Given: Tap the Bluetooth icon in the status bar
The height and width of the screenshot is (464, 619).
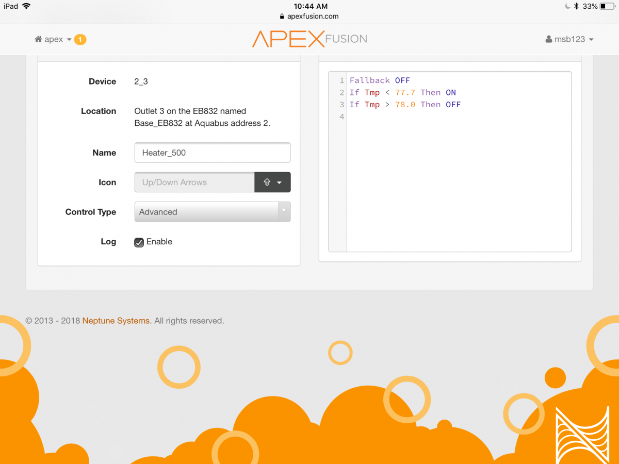Looking at the screenshot, I should (577, 6).
